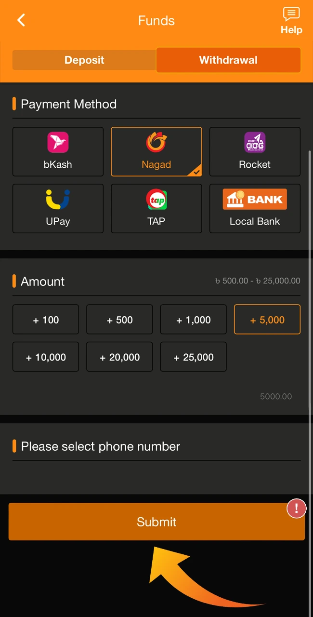
Task: Expand the phone number selection field
Action: click(x=156, y=446)
